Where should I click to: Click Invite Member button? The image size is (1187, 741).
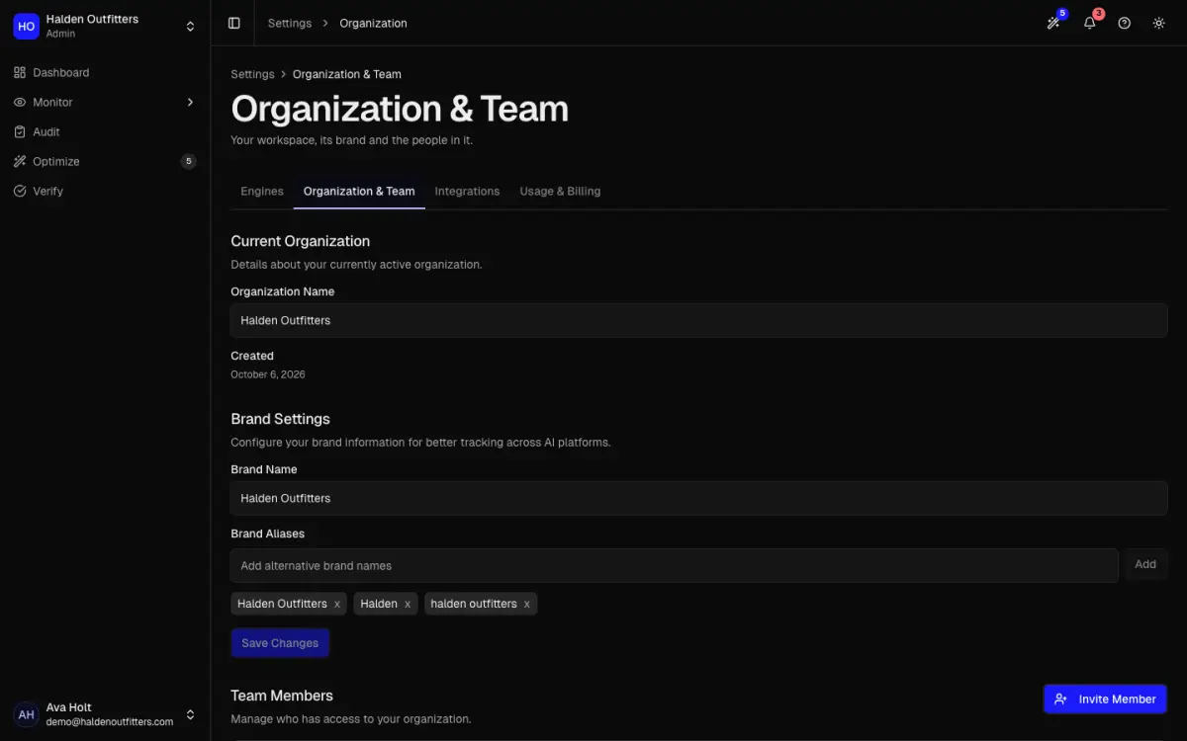coord(1105,699)
